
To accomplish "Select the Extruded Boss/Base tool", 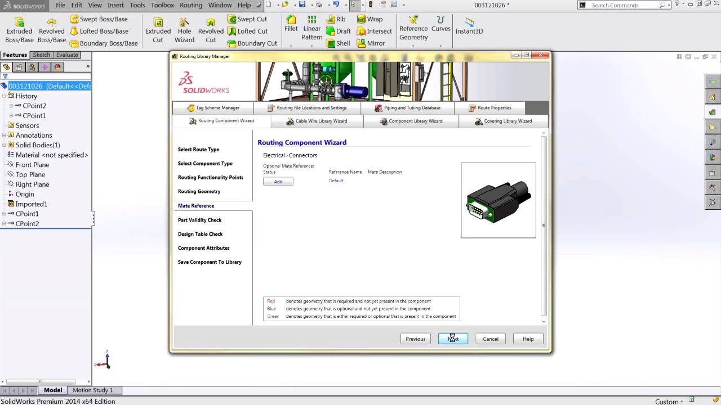I will pos(19,30).
